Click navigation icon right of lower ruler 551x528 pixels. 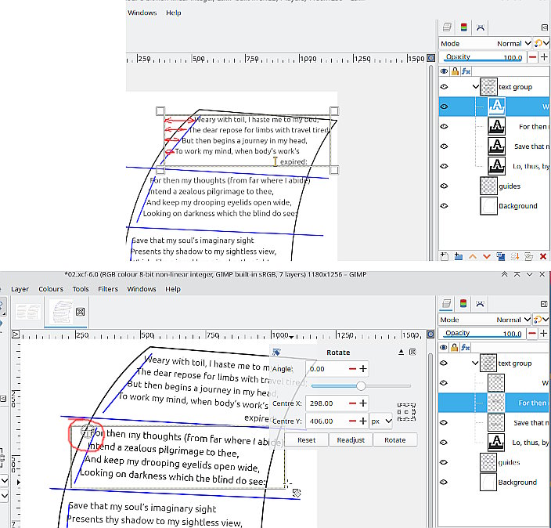[x=430, y=335]
